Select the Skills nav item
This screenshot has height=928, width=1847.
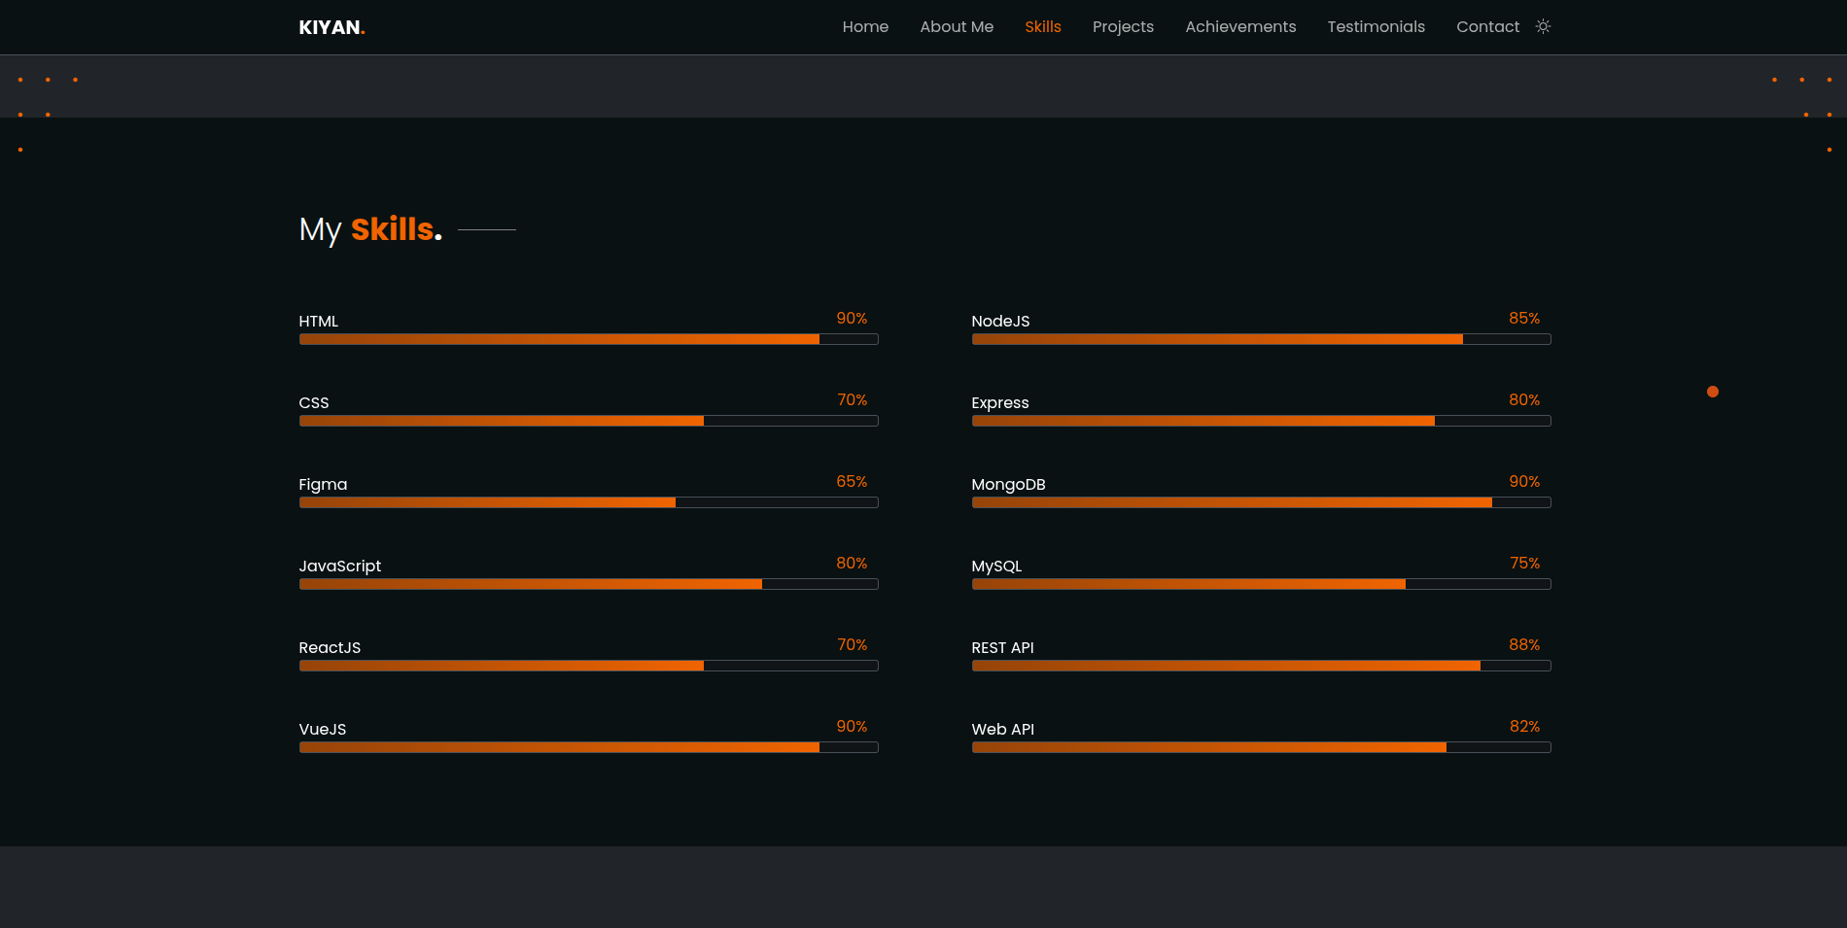[x=1042, y=27]
